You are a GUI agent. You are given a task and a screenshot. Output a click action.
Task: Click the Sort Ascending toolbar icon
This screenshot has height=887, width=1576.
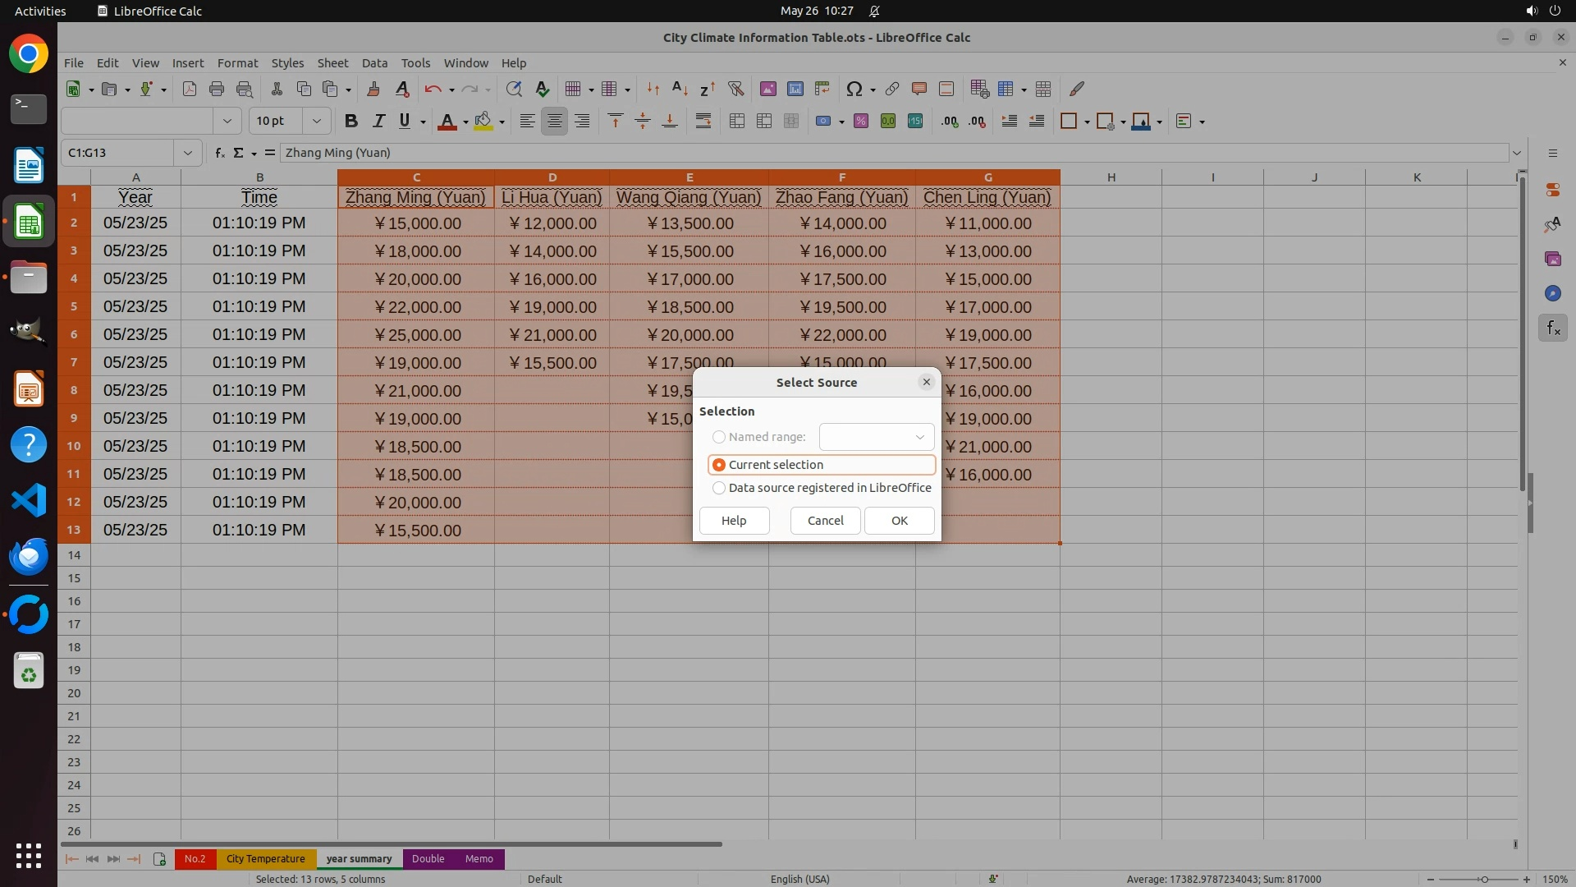[680, 89]
